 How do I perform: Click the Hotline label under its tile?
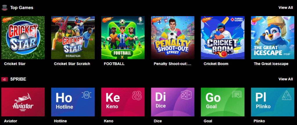click(60, 121)
